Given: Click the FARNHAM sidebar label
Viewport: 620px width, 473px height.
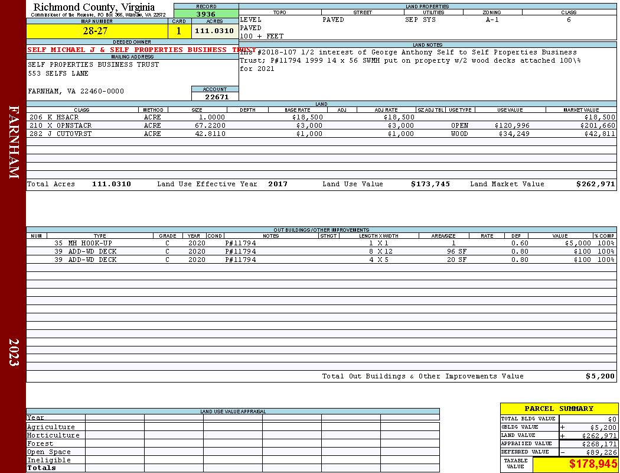Looking at the screenshot, I should coord(14,142).
